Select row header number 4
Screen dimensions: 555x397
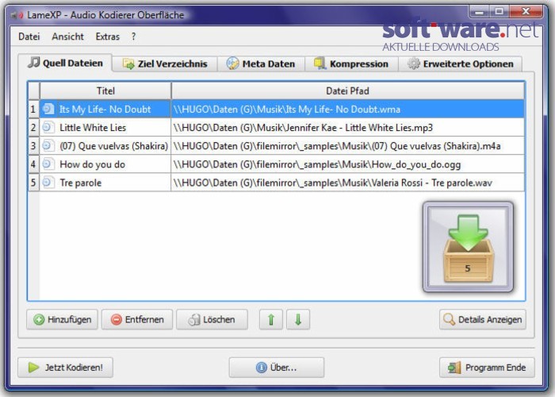coord(33,164)
